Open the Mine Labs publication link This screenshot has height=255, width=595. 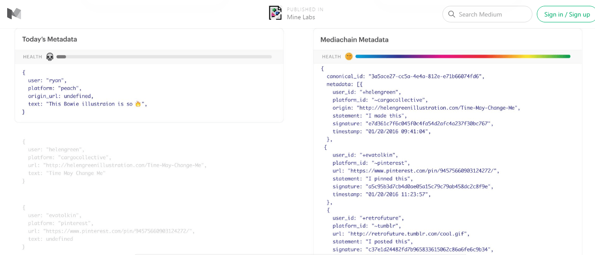(301, 17)
